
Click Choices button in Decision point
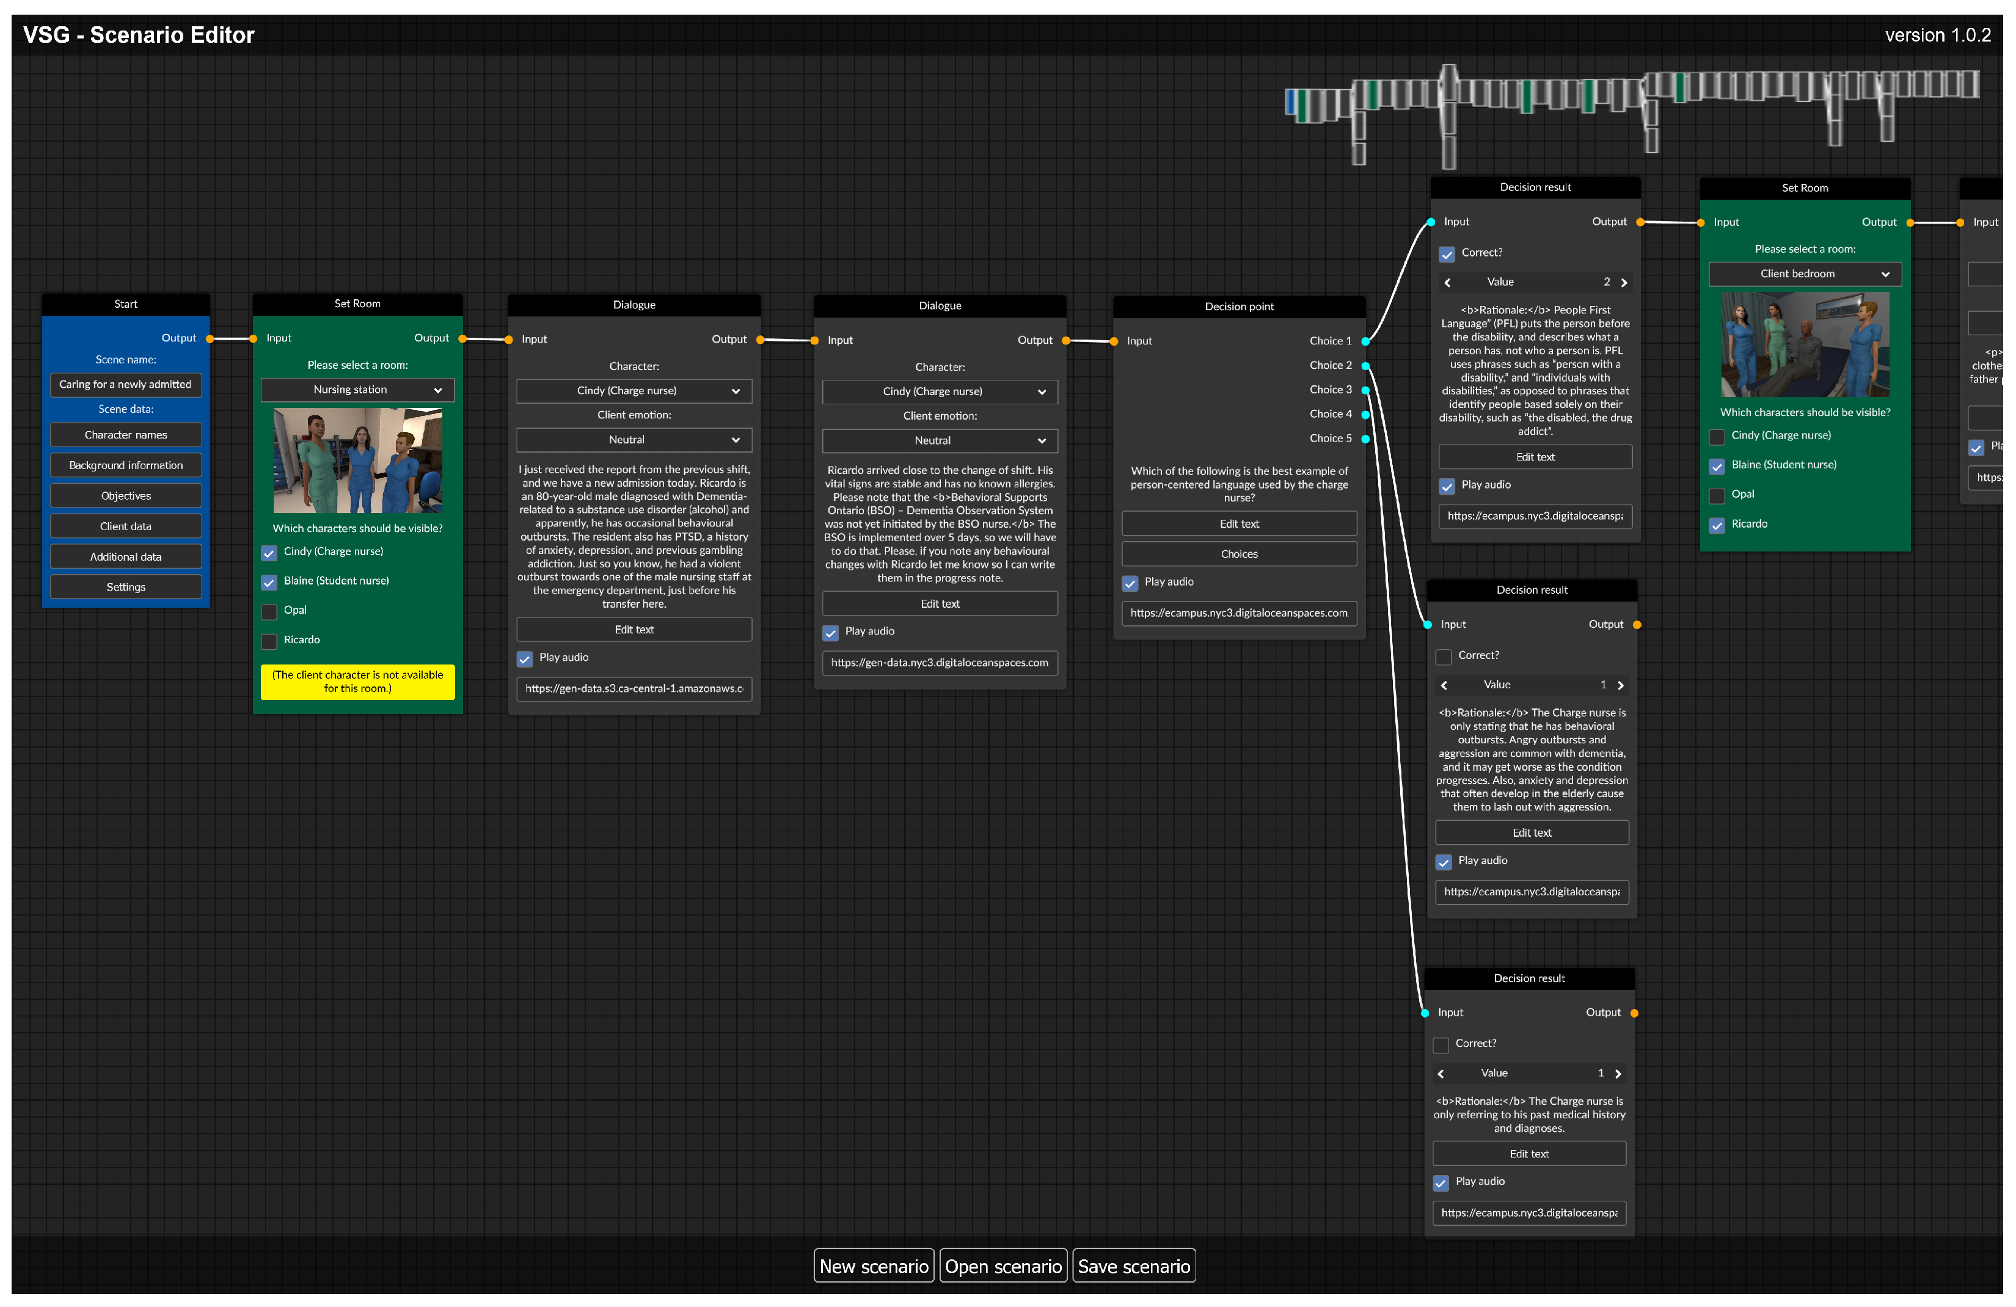(x=1238, y=555)
